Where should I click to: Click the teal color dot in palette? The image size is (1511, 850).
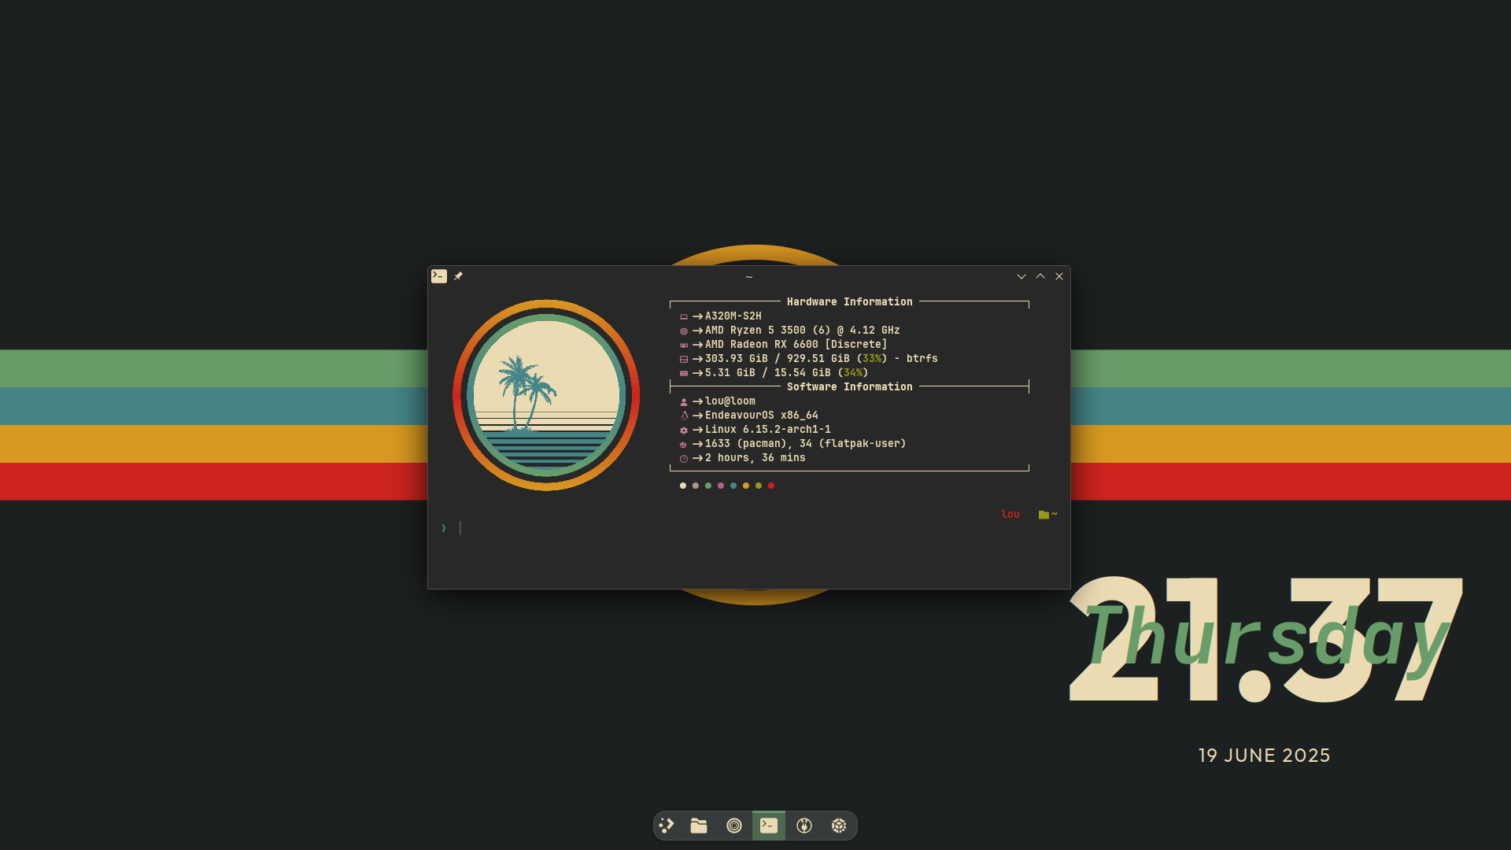click(733, 486)
